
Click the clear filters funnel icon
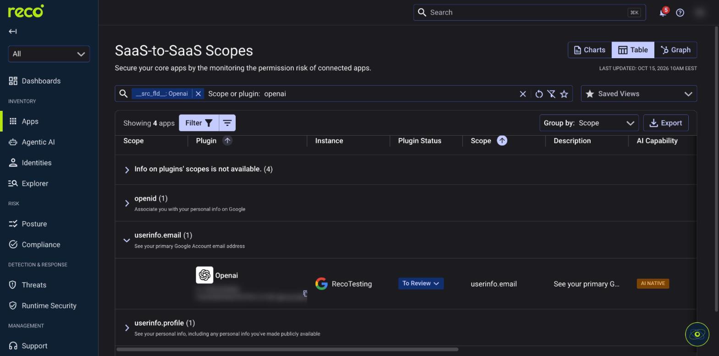tap(552, 94)
